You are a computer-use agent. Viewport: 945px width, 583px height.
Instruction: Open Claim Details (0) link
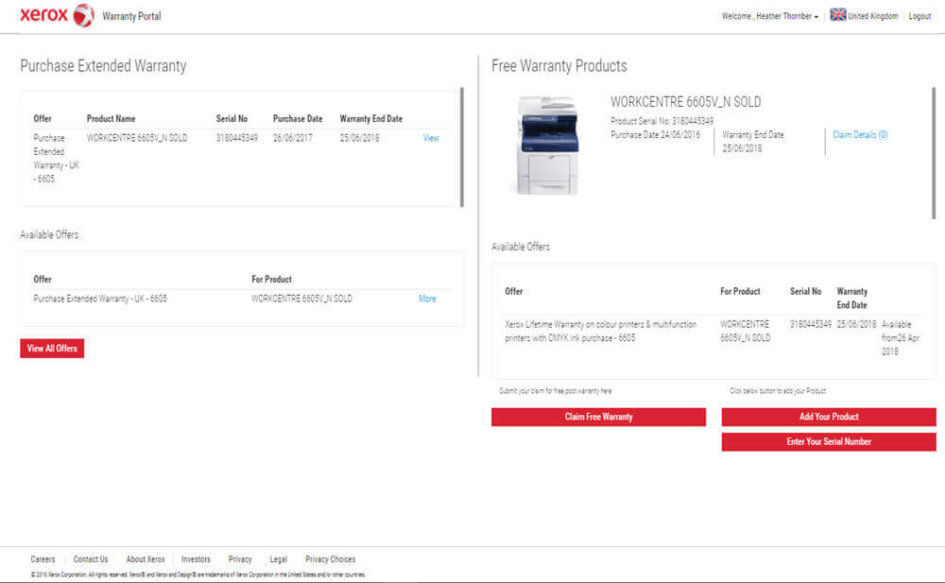click(860, 135)
